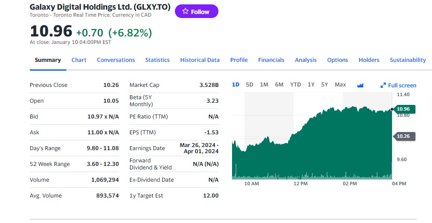Click the Bid value 10.97 x N/A
432x223 pixels.
click(103, 116)
